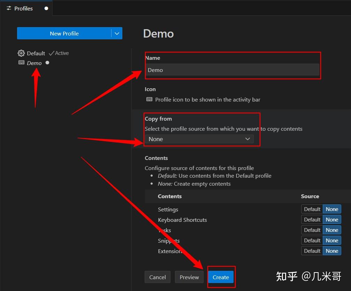This screenshot has height=291, width=351.
Task: Click the Create button
Action: [x=220, y=277]
